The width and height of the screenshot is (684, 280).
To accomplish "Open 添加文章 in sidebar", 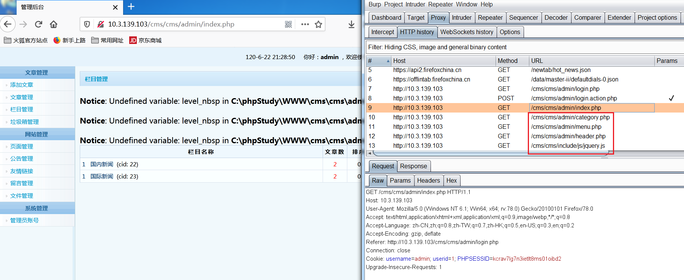I will pos(22,85).
